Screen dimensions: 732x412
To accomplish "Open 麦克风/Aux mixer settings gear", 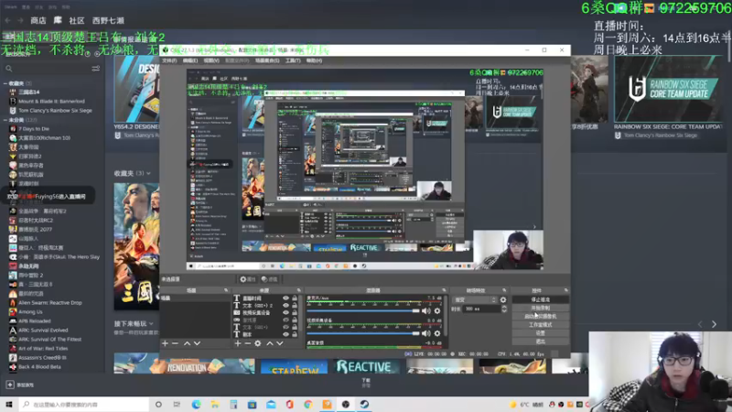I will point(437,310).
